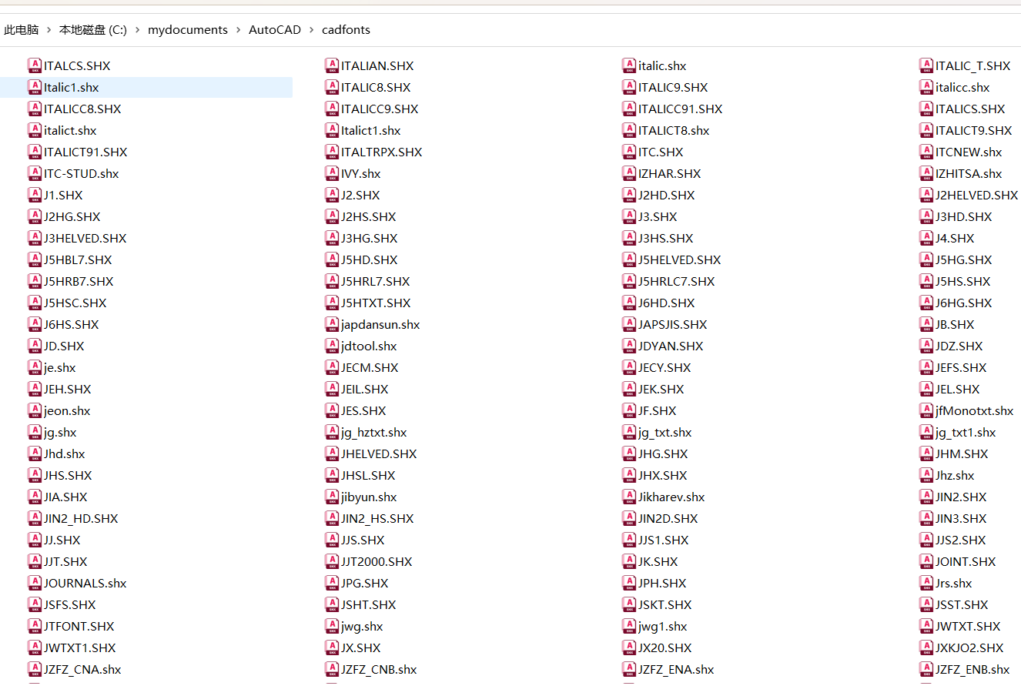Viewport: 1021px width, 696px height.
Task: Click the icon next to japdansun.shx
Action: point(332,324)
